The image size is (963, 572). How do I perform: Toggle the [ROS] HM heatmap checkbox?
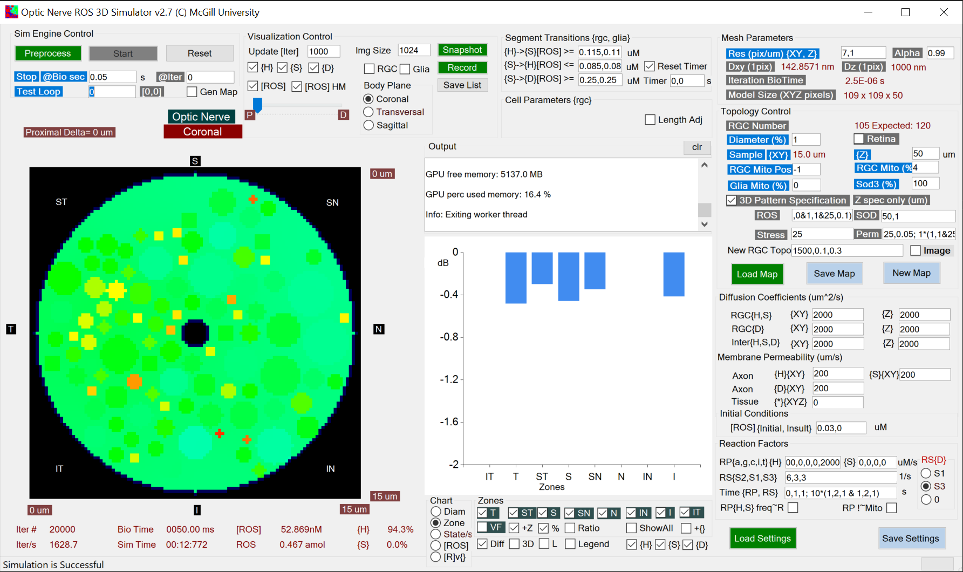[297, 86]
